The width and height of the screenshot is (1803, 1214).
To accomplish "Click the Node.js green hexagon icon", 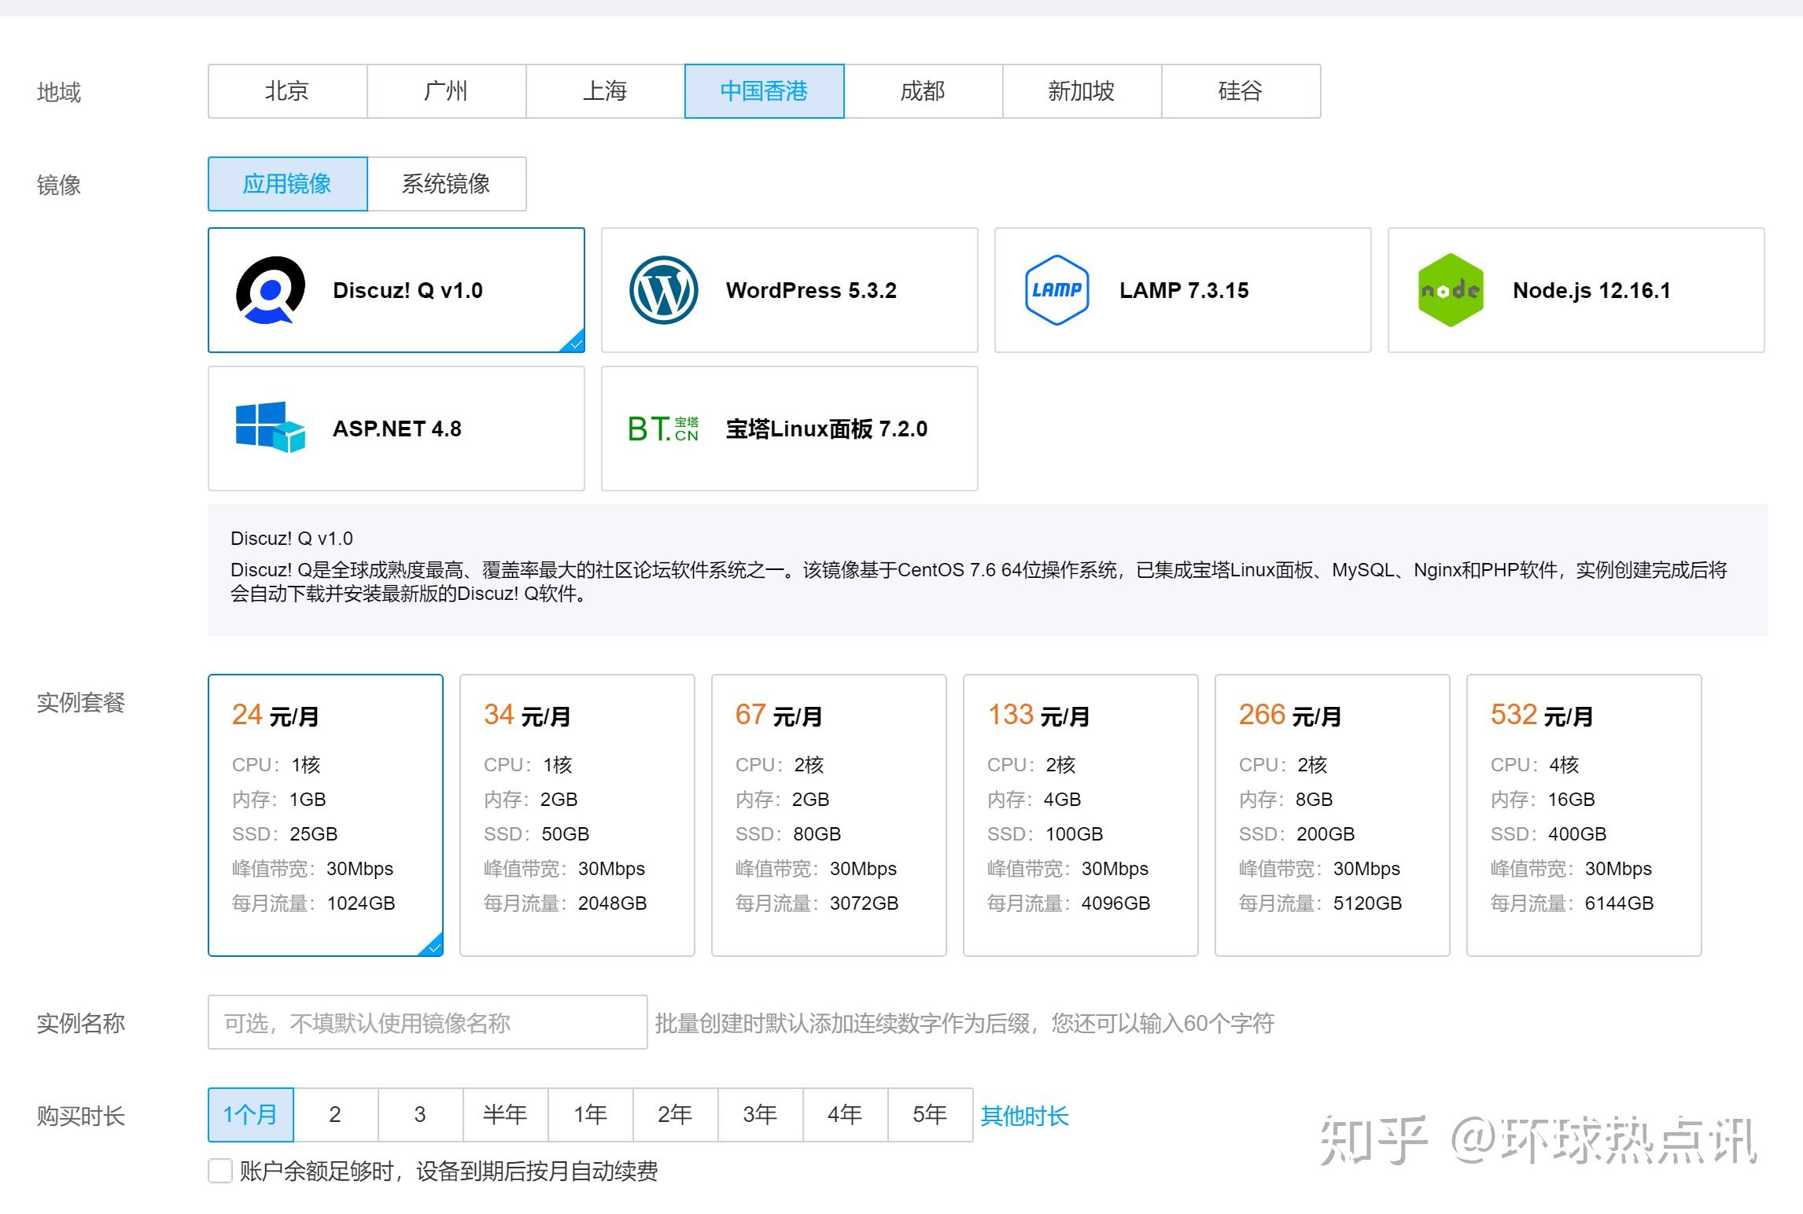I will [1451, 290].
